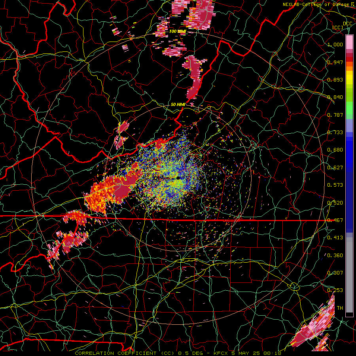Pick the pink segment at color bar top

(349, 42)
